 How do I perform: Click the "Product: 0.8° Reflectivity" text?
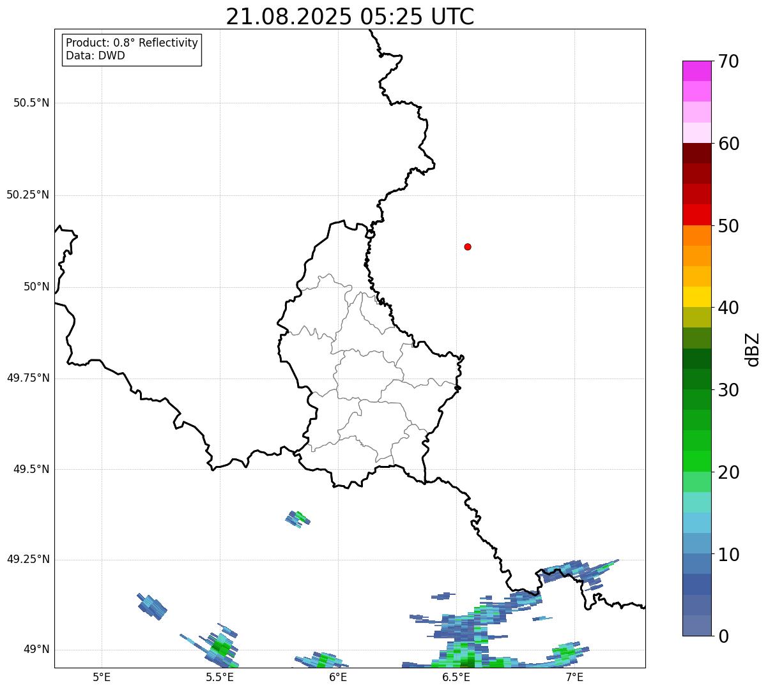132,43
